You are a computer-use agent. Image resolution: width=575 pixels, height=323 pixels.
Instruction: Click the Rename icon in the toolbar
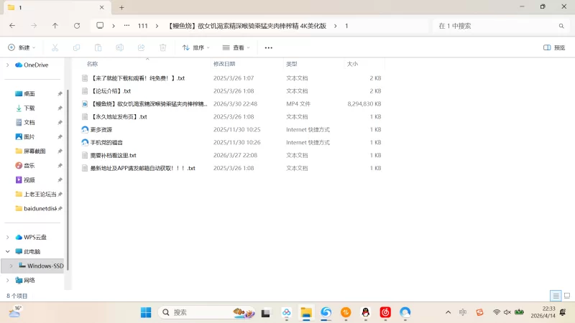119,47
